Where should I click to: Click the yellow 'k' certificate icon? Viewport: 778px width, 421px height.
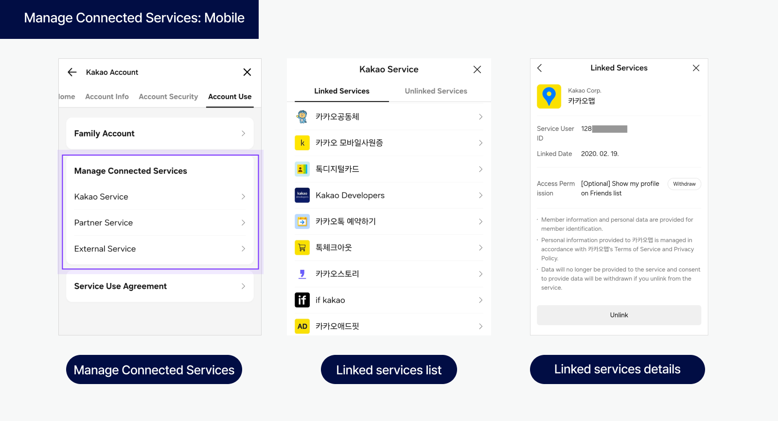tap(302, 143)
